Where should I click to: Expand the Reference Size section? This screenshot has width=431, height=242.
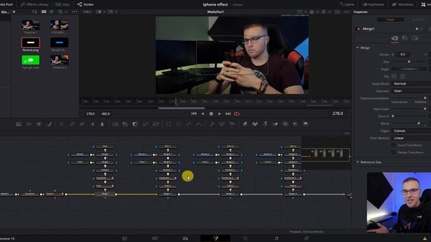pos(358,162)
